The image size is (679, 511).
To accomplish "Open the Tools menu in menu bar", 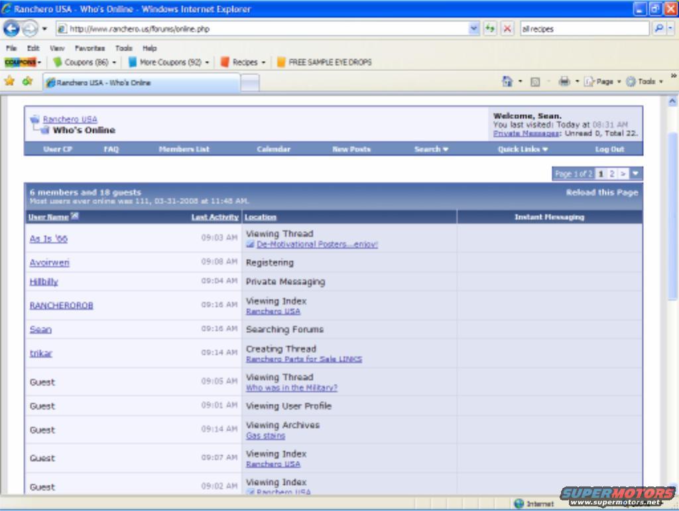I will tap(123, 48).
